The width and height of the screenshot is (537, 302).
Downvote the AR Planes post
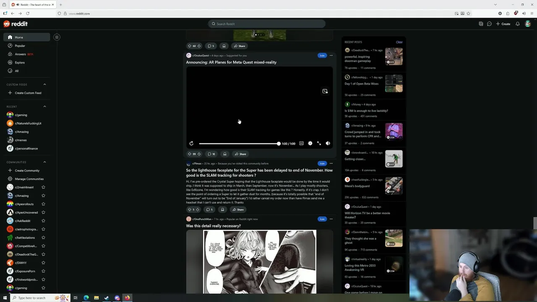(x=200, y=154)
